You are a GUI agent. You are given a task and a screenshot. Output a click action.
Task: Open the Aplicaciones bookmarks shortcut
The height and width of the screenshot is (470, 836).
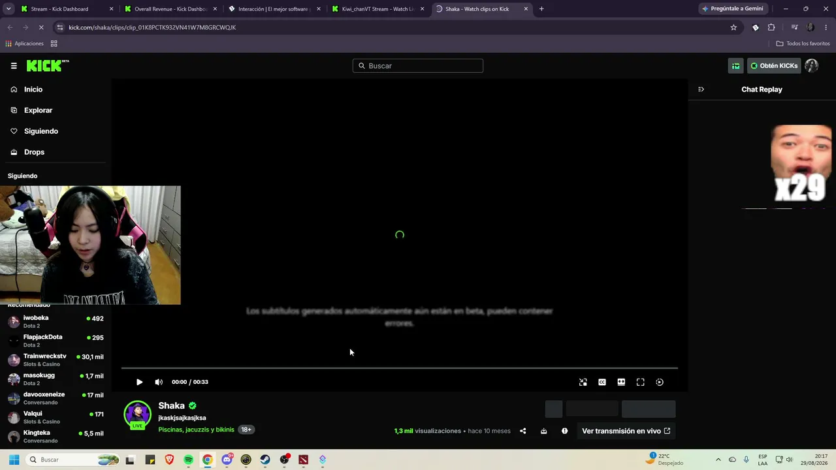click(25, 44)
